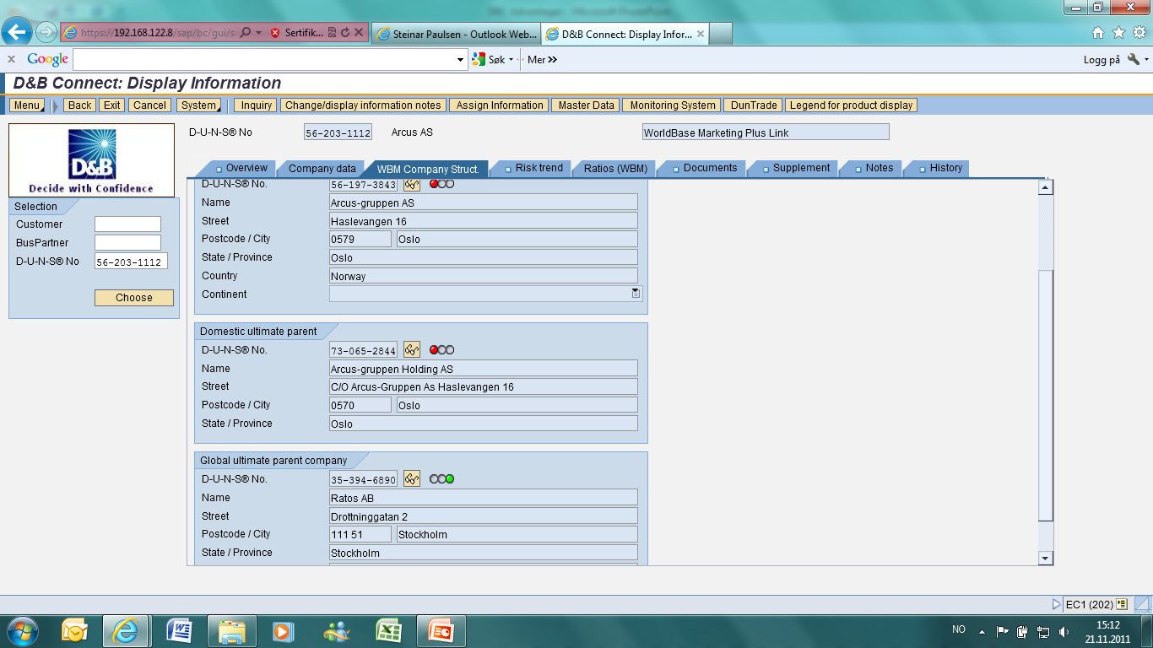Screen dimensions: 1153x648
Task: Click the Assign Information button
Action: (x=500, y=105)
